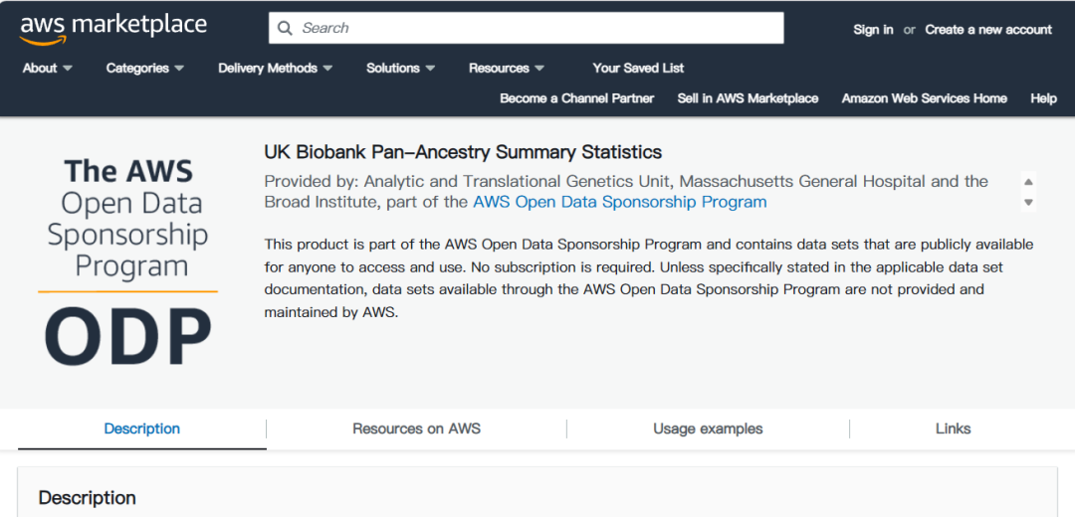Go to Your Saved List
Screen dimensions: 1075x517
click(x=638, y=68)
